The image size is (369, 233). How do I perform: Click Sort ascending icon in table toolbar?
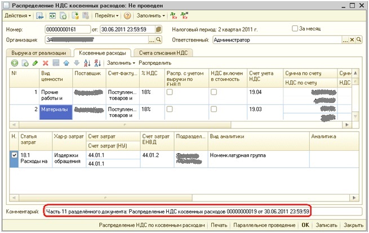click(x=87, y=63)
